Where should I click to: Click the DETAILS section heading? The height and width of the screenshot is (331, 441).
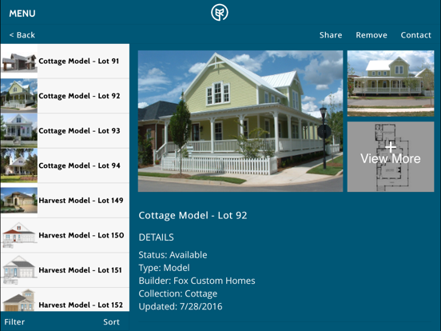(x=156, y=237)
